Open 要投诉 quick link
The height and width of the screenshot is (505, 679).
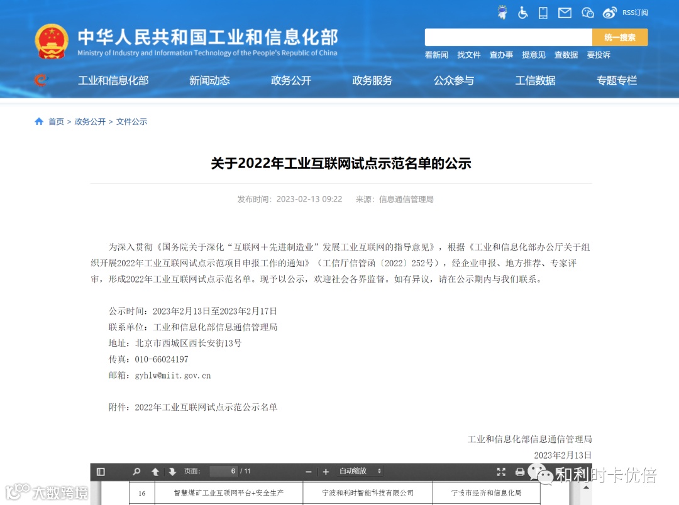(x=599, y=55)
